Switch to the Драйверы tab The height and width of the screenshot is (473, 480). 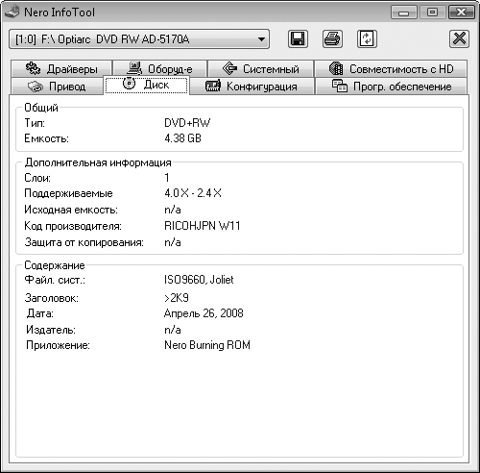(61, 68)
